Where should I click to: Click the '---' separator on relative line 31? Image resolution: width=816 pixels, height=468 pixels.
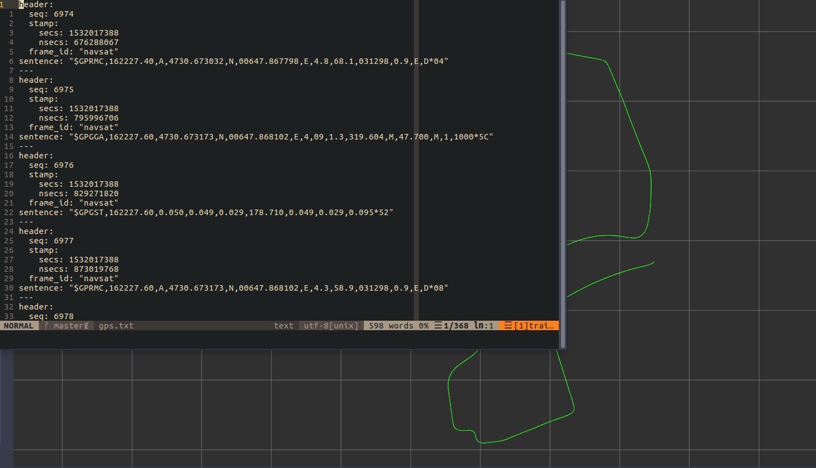click(x=26, y=297)
